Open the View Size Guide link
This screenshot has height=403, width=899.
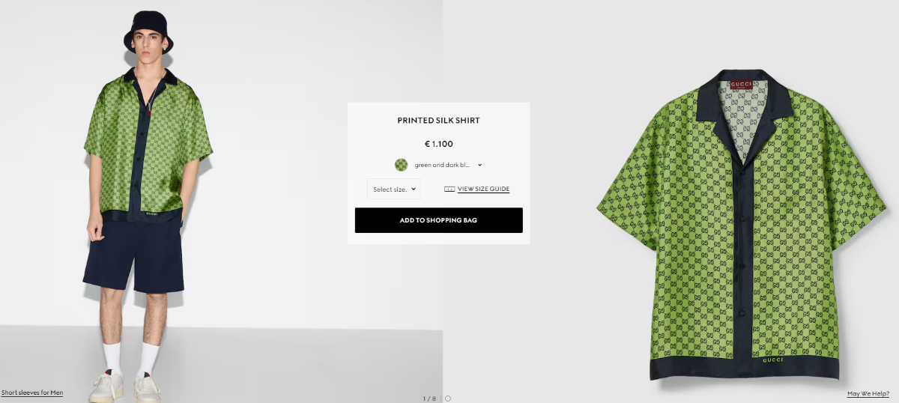[483, 190]
